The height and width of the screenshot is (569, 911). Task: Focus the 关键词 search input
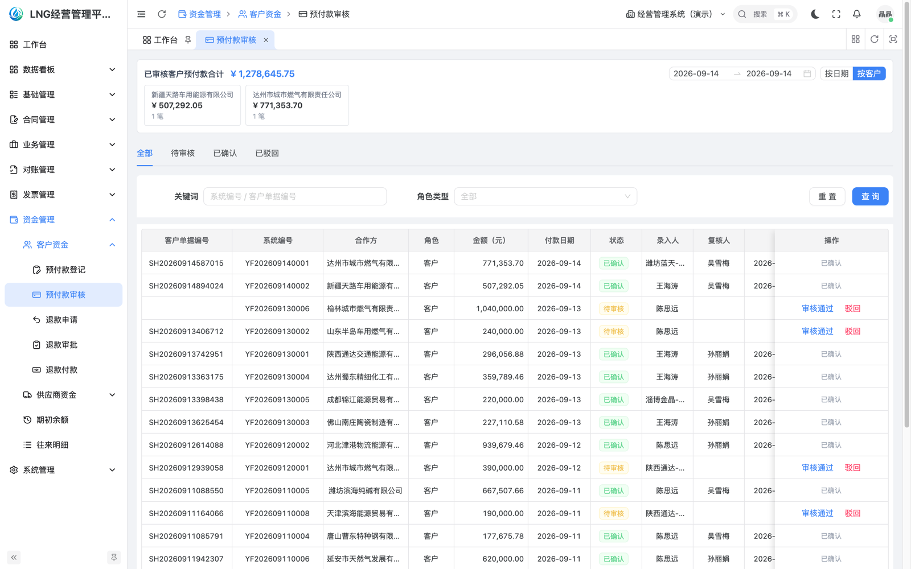pyautogui.click(x=295, y=196)
